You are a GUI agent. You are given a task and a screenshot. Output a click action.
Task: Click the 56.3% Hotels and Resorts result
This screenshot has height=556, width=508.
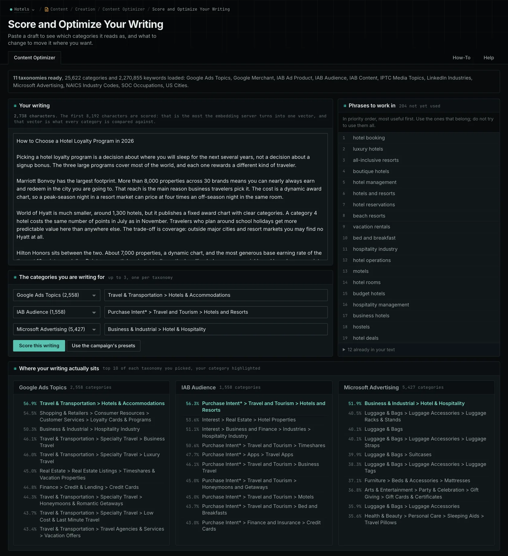(256, 407)
